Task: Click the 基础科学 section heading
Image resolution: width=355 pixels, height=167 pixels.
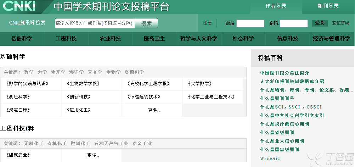Action: click(12, 57)
